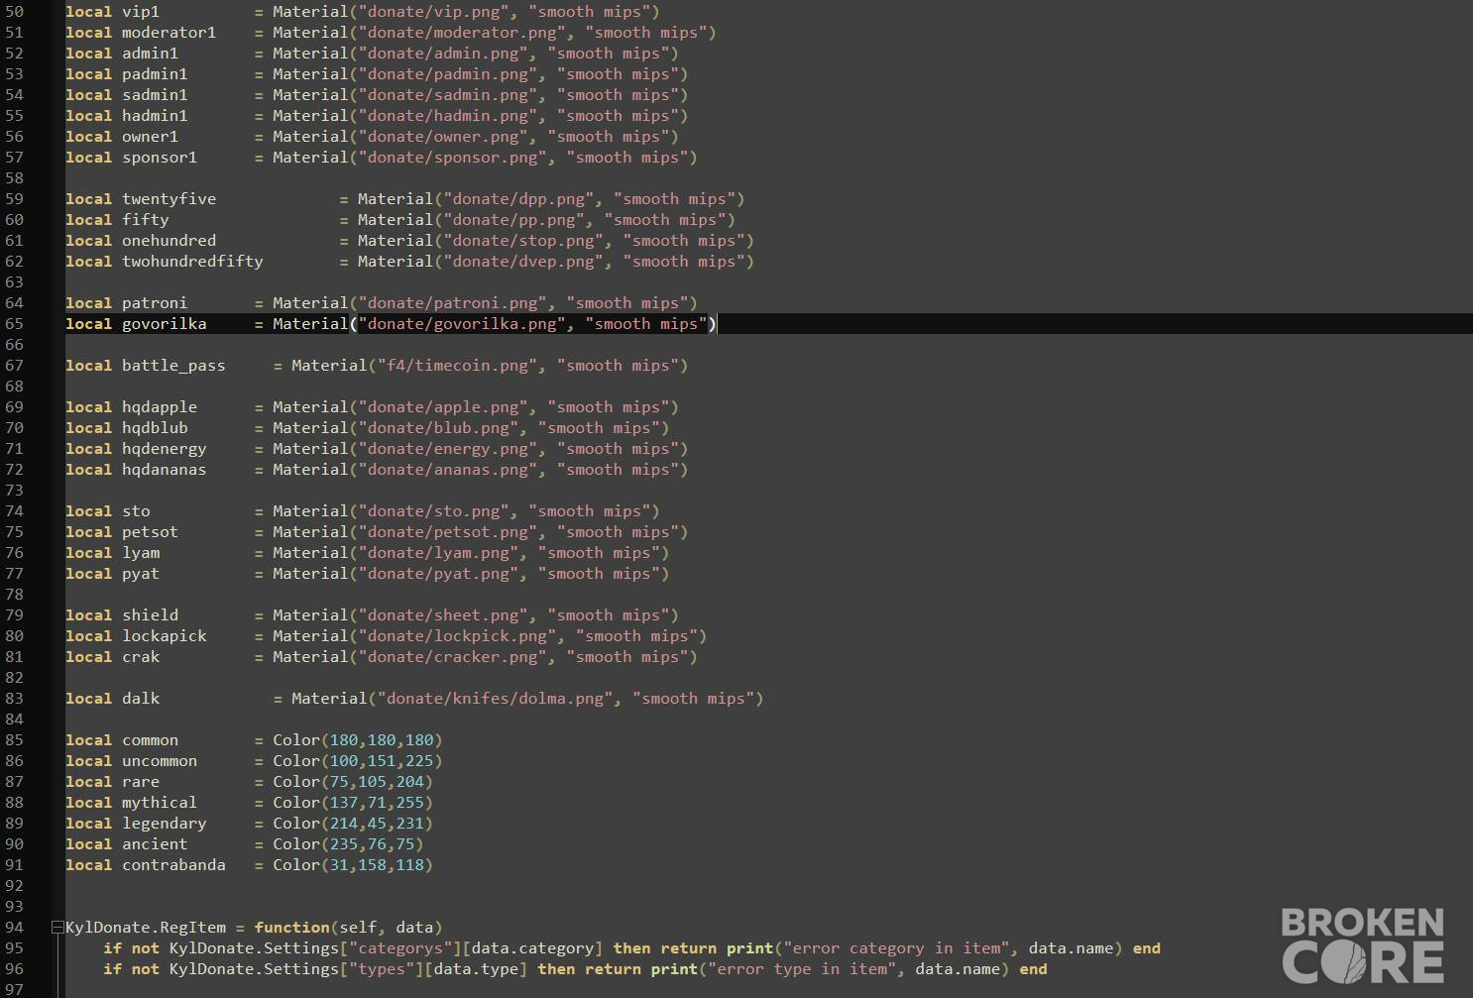The image size is (1473, 998).
Task: Click the Color(235,76,75) value for ancient
Action: coord(348,844)
